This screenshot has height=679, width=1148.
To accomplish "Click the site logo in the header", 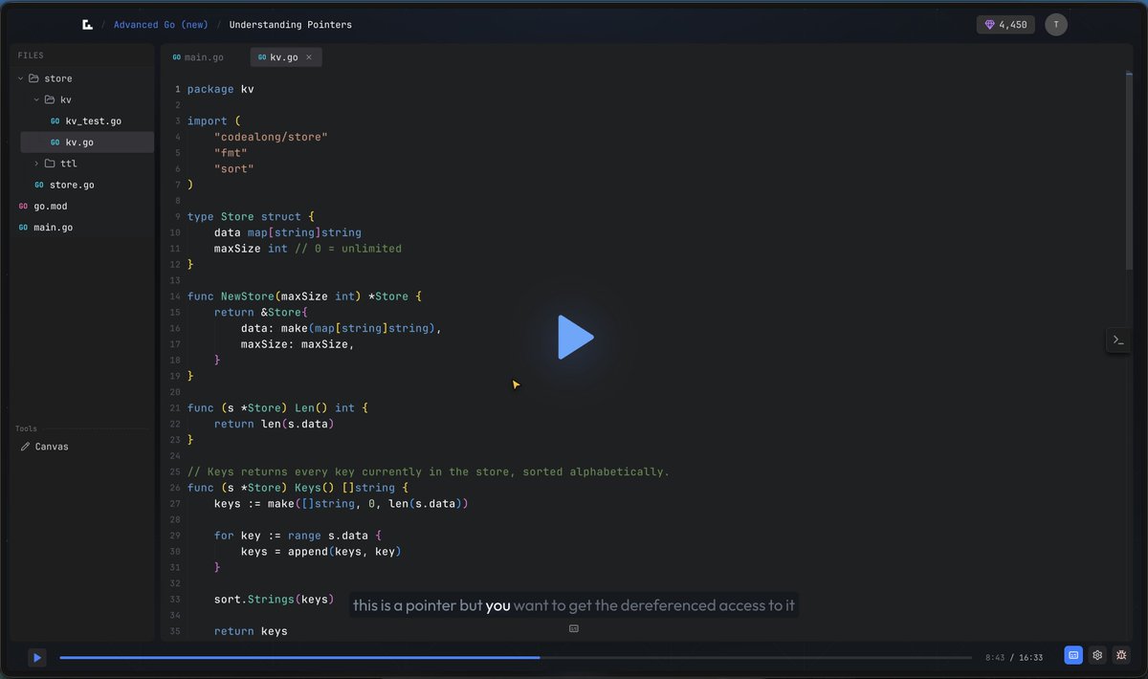I will (x=88, y=25).
